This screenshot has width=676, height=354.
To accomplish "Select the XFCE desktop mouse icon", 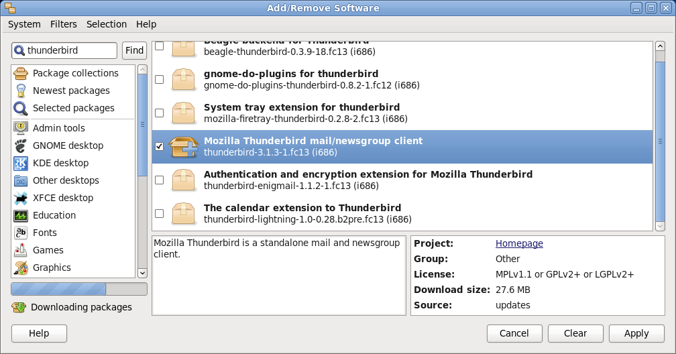I will tap(20, 198).
